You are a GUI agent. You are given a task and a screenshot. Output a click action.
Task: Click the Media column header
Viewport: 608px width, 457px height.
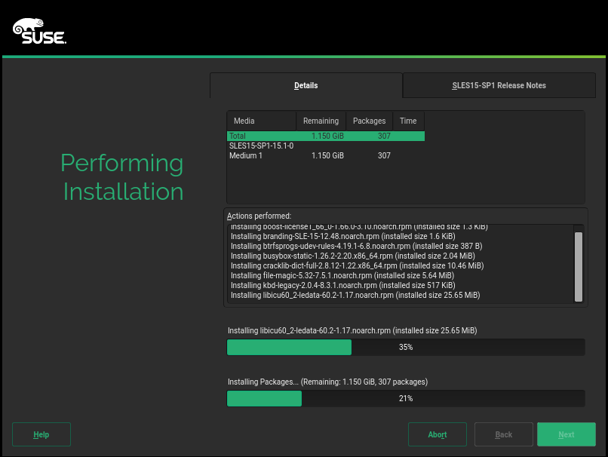pos(261,121)
